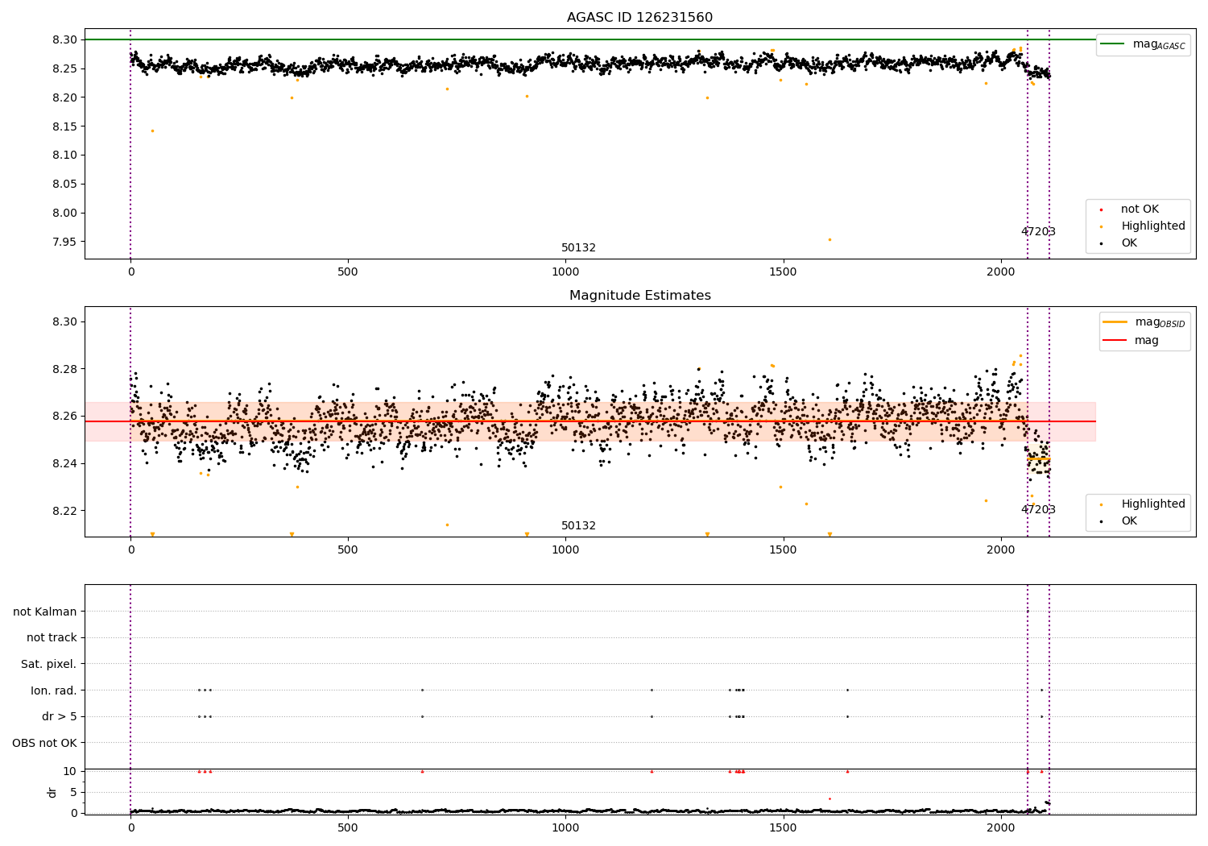Click the short orange mag OBSID line segment
Screen dimensions: 1208x846
pos(1038,458)
